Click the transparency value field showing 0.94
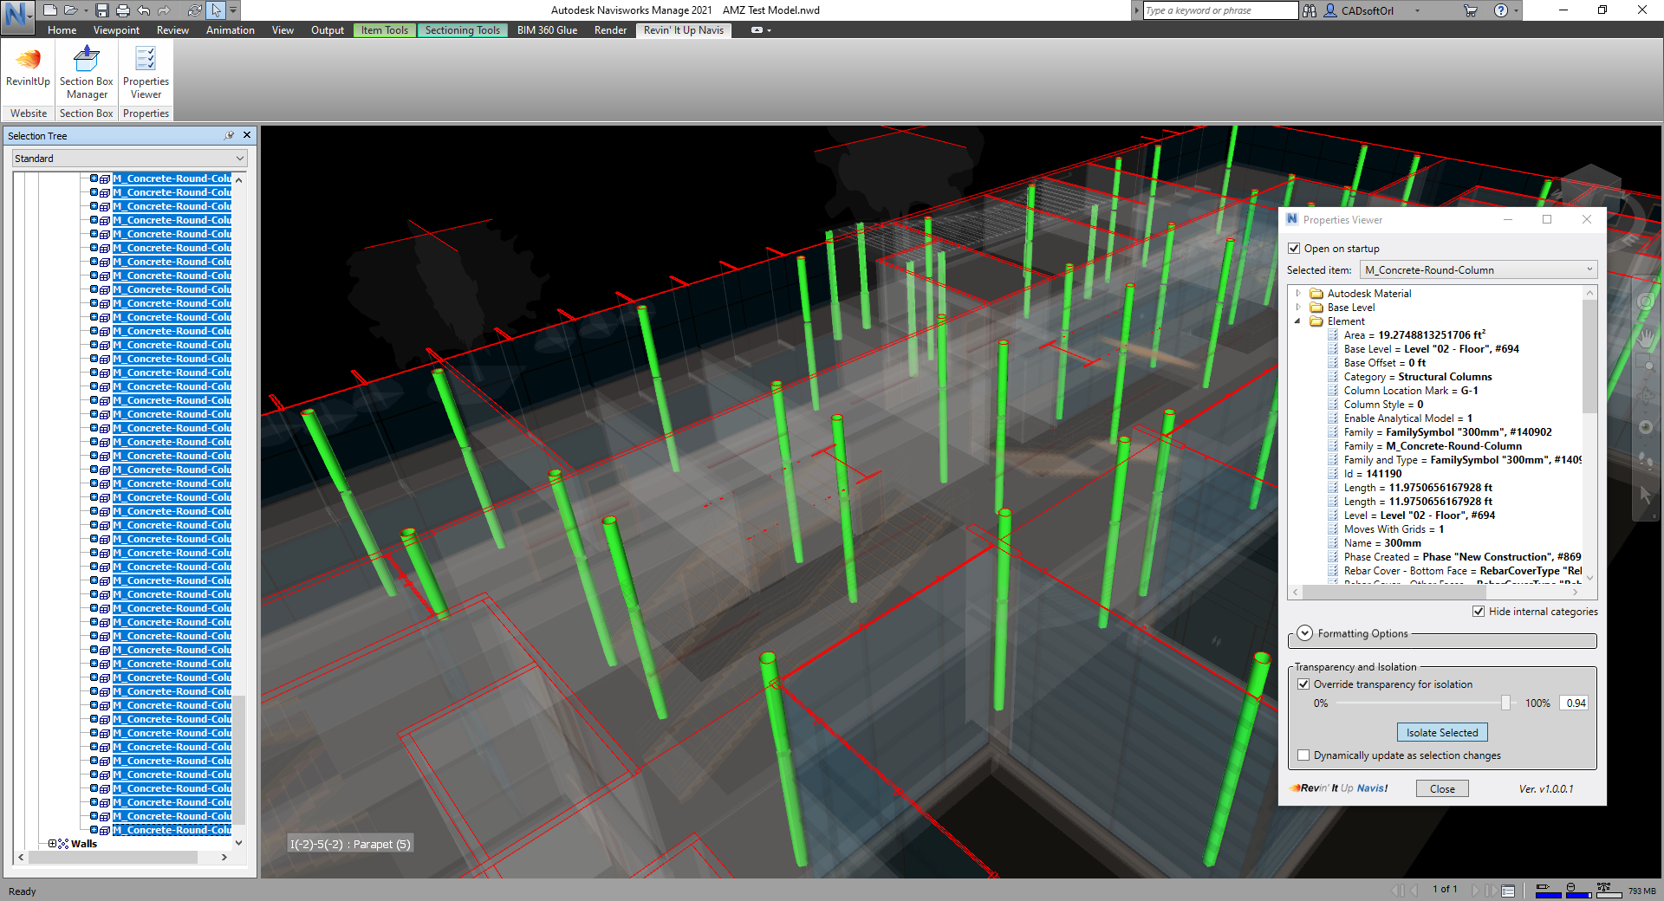The image size is (1664, 901). pos(1574,703)
